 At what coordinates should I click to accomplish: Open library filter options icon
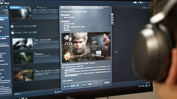pyautogui.click(x=7, y=13)
